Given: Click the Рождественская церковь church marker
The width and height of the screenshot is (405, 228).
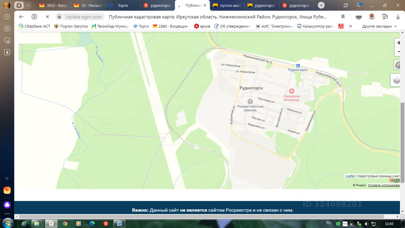Looking at the screenshot, I should tap(250, 101).
